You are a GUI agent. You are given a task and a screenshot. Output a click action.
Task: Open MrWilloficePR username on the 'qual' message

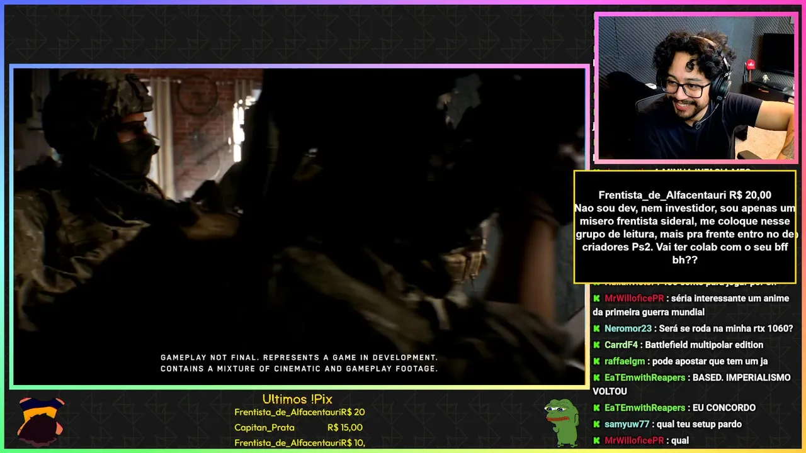pos(634,440)
